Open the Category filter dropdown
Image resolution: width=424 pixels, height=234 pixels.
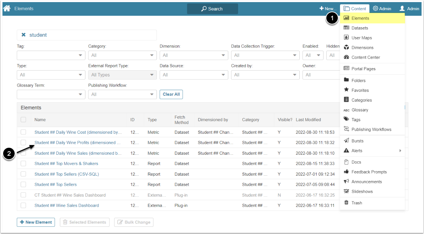(122, 55)
